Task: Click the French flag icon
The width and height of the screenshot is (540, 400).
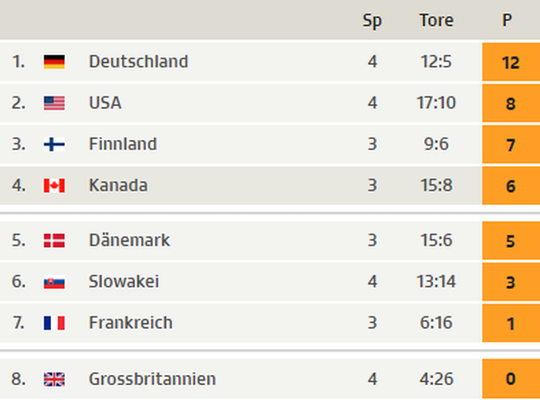Action: (x=54, y=323)
